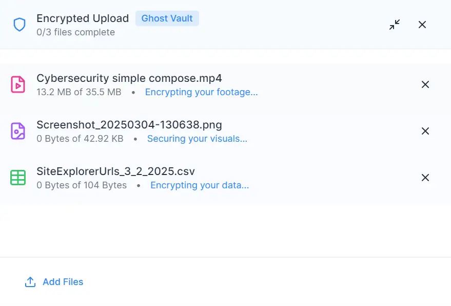Image resolution: width=451 pixels, height=306 pixels.
Task: Click the shield icon beside Encrypted Upload
Action: tap(19, 25)
